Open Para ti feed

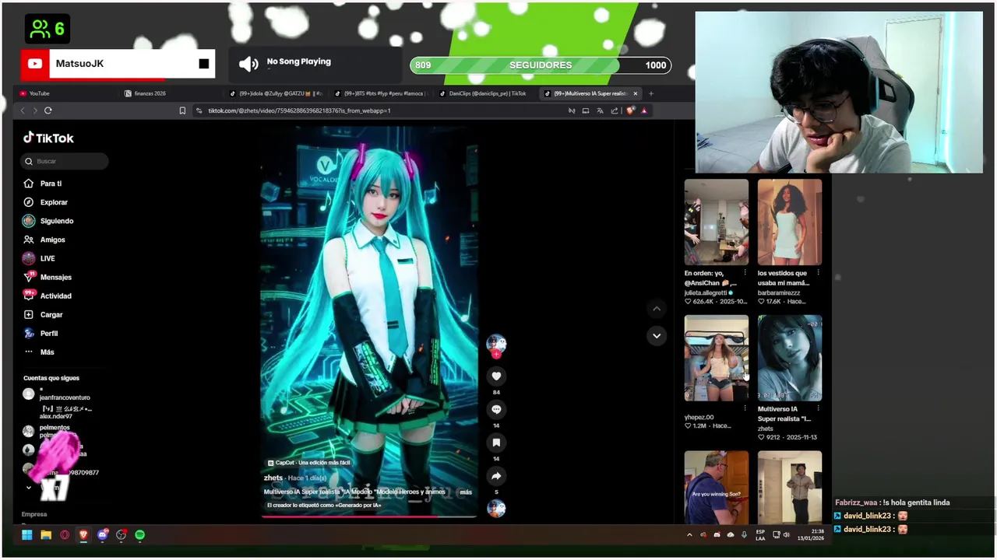43,184
